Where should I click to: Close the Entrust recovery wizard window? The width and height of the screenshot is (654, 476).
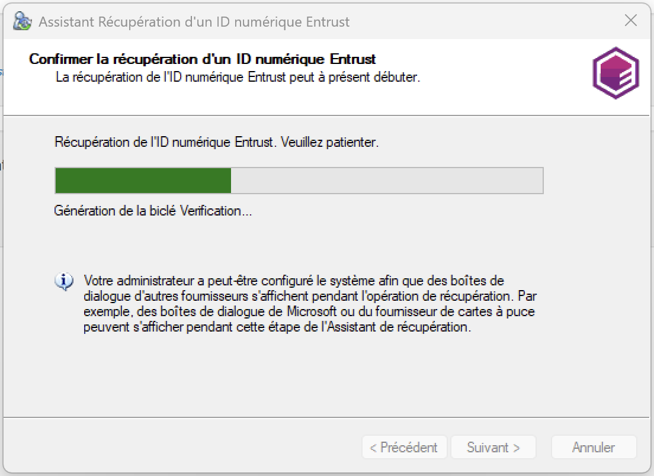click(x=631, y=21)
